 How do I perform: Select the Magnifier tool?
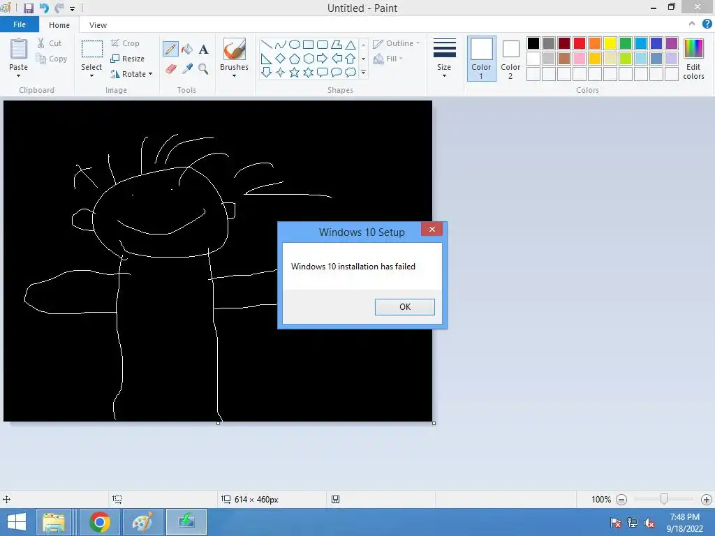(x=203, y=69)
